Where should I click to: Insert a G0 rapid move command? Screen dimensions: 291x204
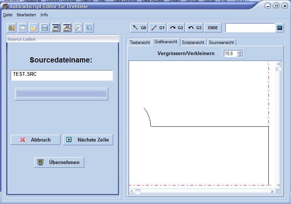coord(139,28)
